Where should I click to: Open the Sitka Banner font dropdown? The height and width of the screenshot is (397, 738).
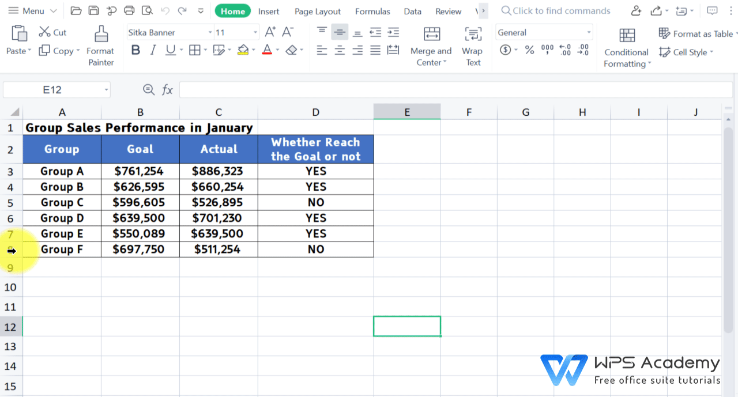tap(210, 32)
